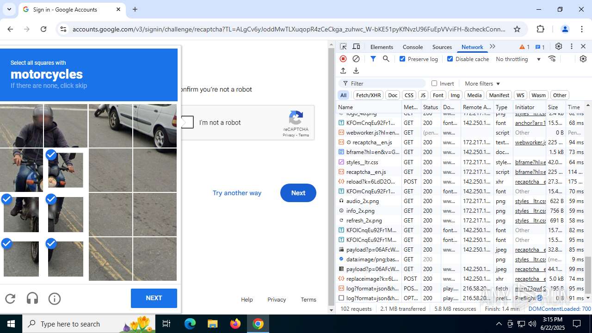The image size is (592, 333).
Task: Uncheck Disable cache checkbox
Action: (x=450, y=59)
